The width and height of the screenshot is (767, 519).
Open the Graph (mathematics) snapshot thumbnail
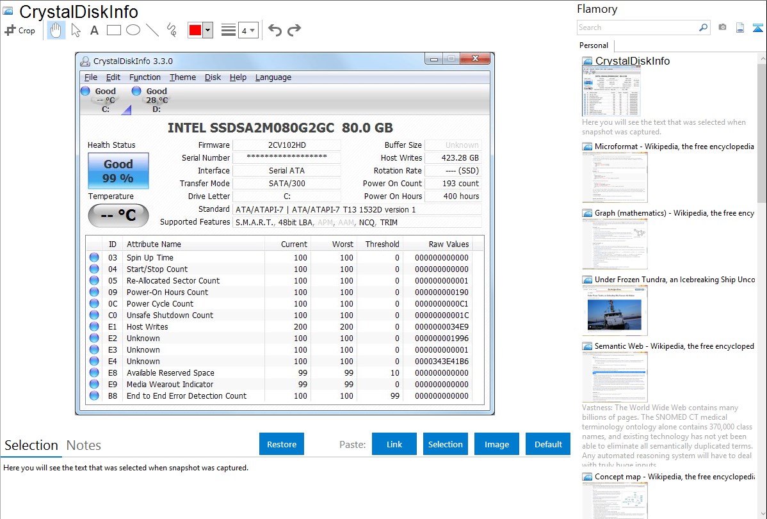click(615, 244)
